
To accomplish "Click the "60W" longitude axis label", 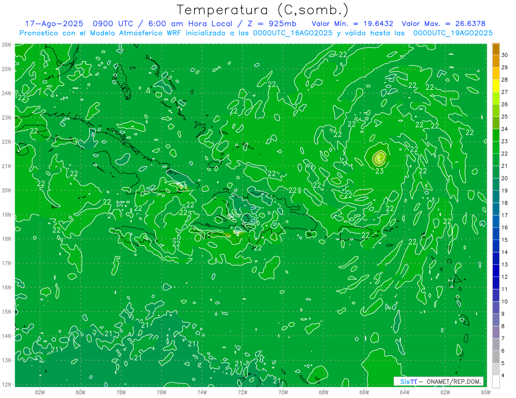I will coord(485,392).
